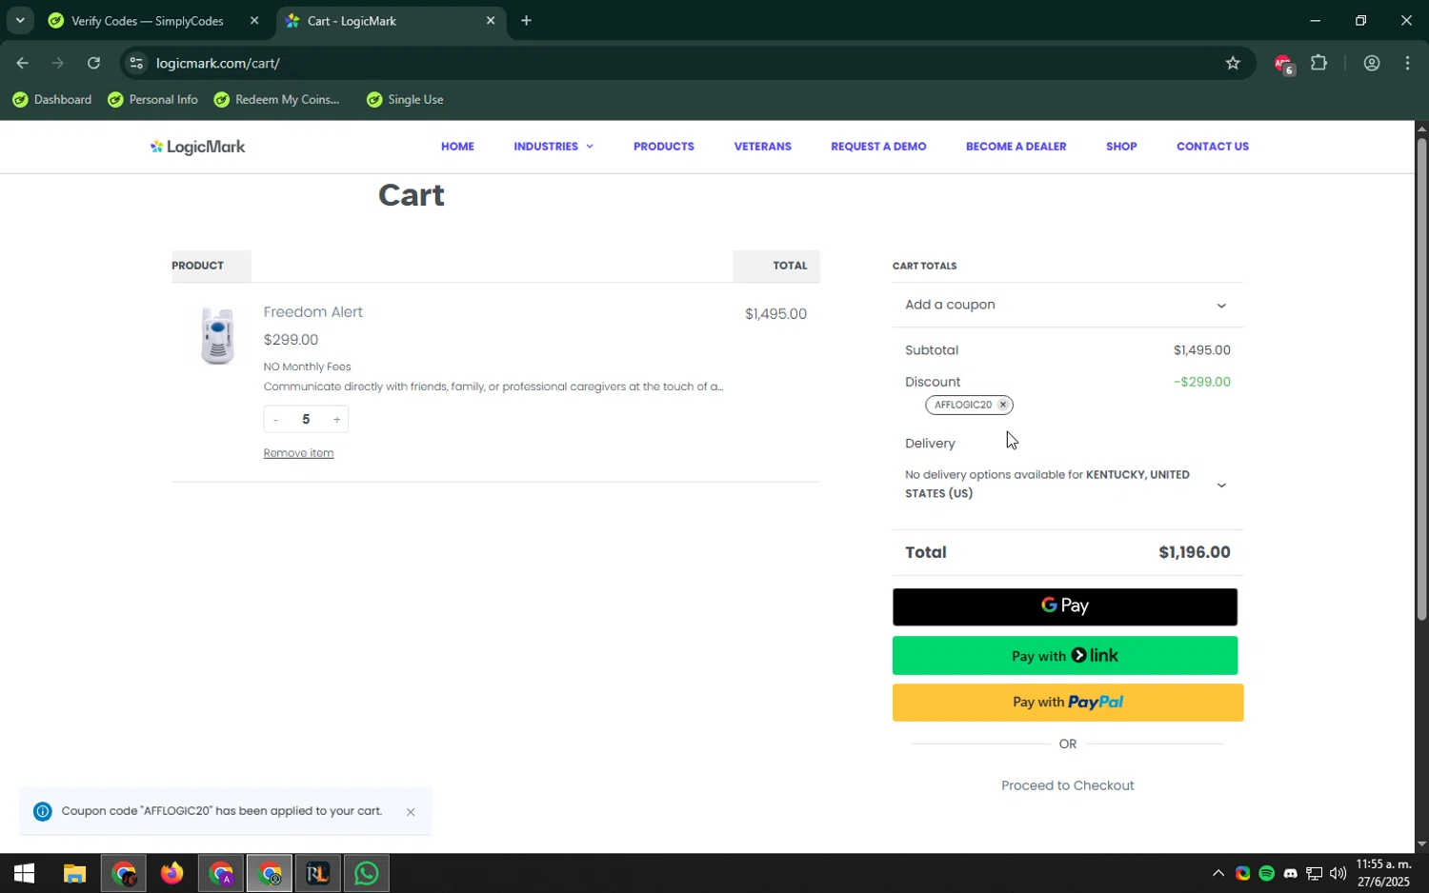Open the Dashboard bookmark
Image resolution: width=1429 pixels, height=893 pixels.
click(52, 100)
